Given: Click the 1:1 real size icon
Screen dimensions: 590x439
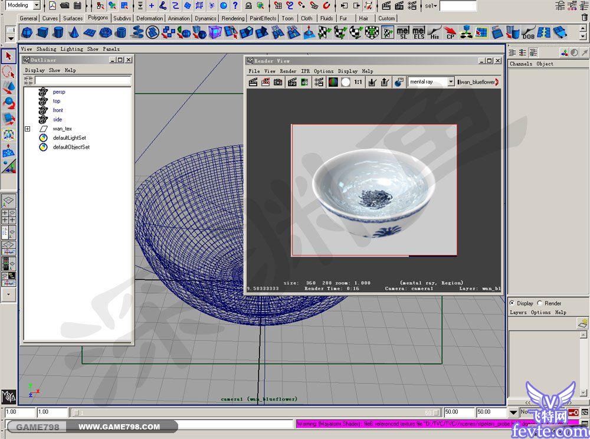Looking at the screenshot, I should 358,82.
